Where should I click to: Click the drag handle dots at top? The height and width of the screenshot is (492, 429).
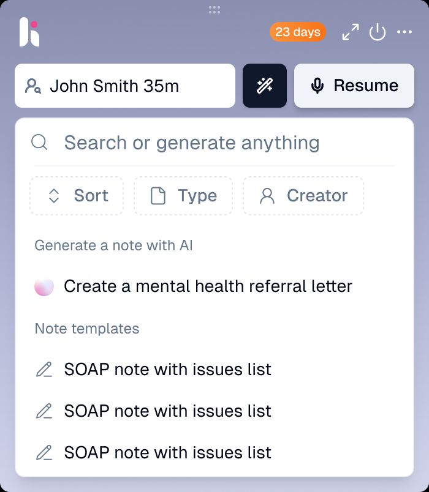214,10
